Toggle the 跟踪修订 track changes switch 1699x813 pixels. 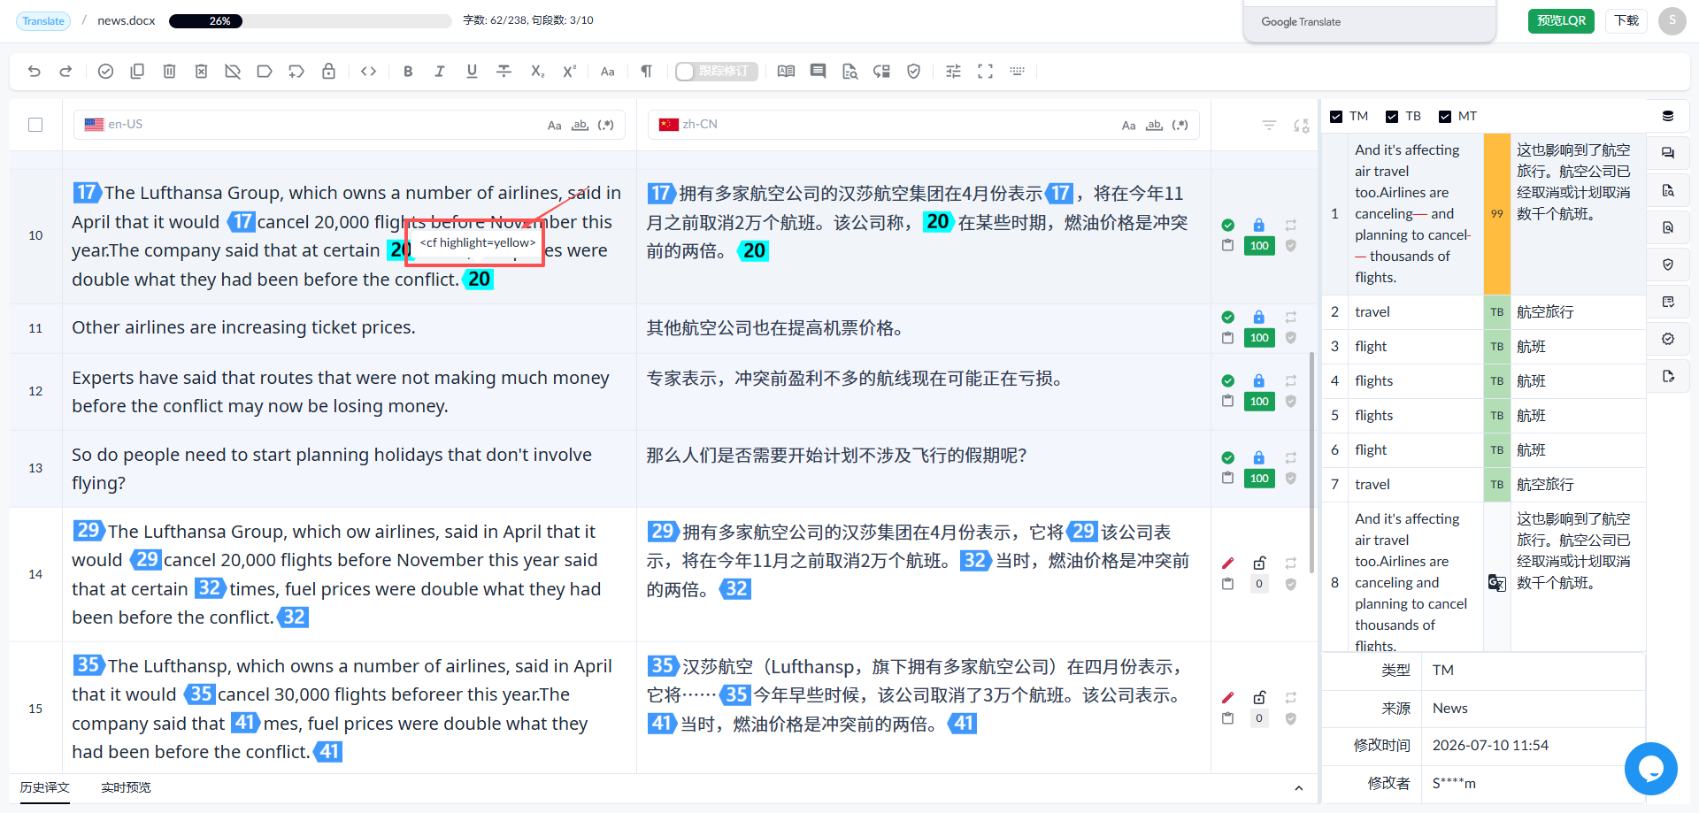pos(716,72)
